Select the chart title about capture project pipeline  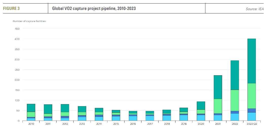(x=94, y=9)
